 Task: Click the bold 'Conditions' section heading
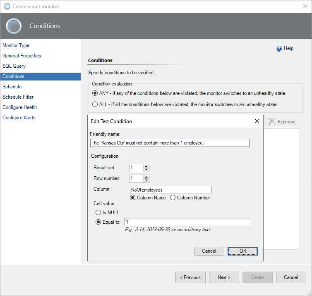100,60
